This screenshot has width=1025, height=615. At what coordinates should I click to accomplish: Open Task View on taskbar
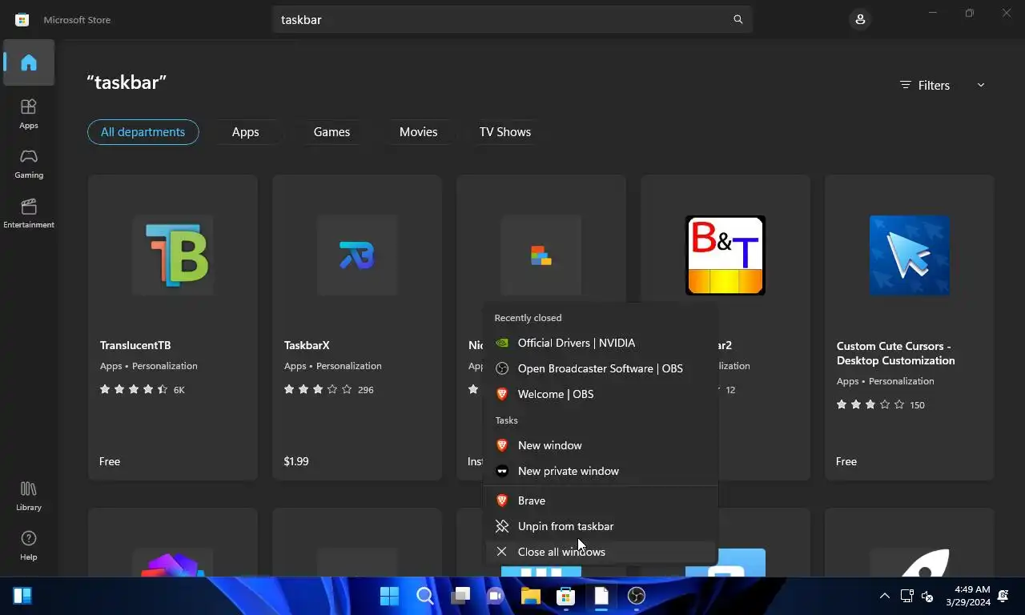click(460, 596)
